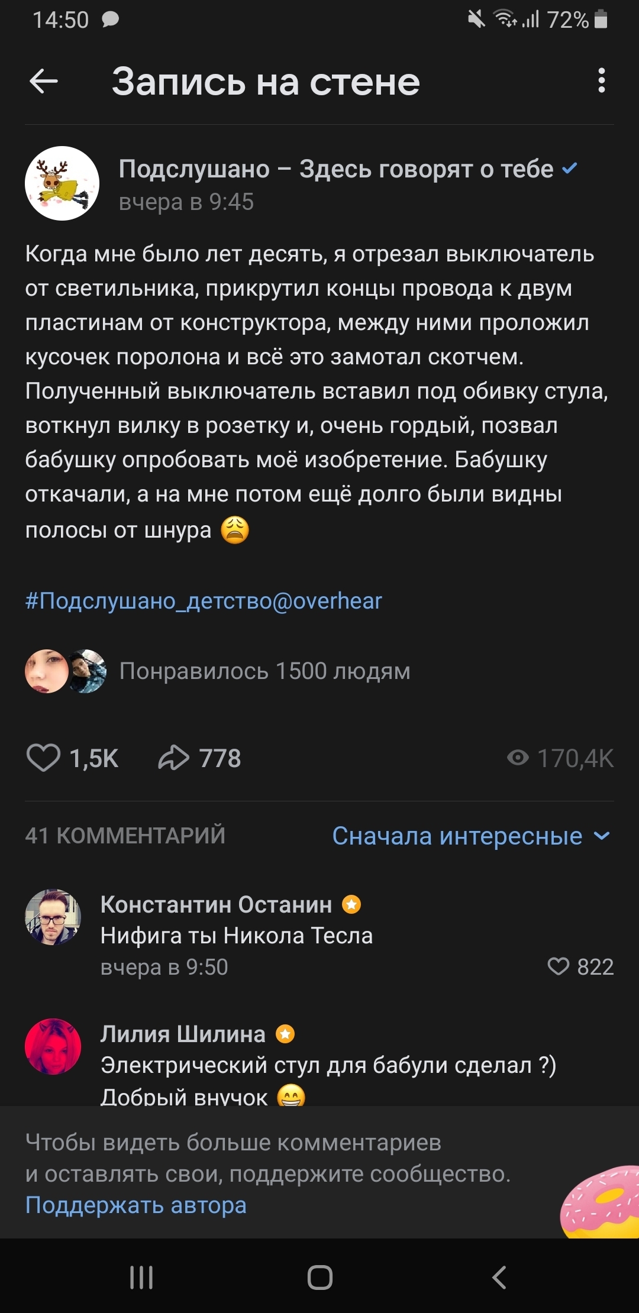Like the post with heart icon
The width and height of the screenshot is (639, 1313).
[x=44, y=758]
